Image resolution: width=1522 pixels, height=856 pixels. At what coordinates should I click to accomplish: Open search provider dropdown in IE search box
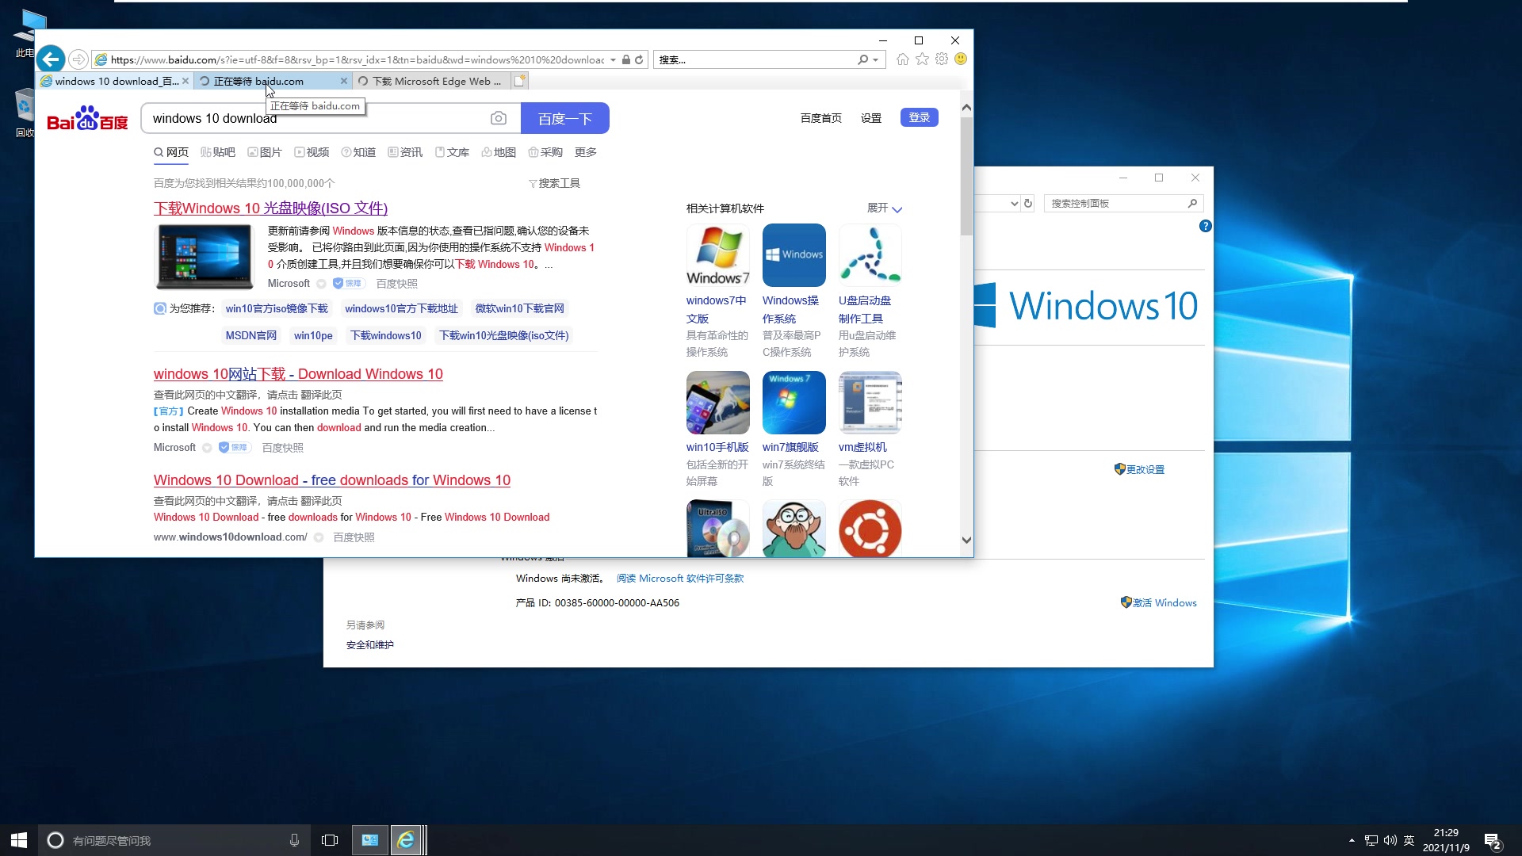click(x=875, y=59)
